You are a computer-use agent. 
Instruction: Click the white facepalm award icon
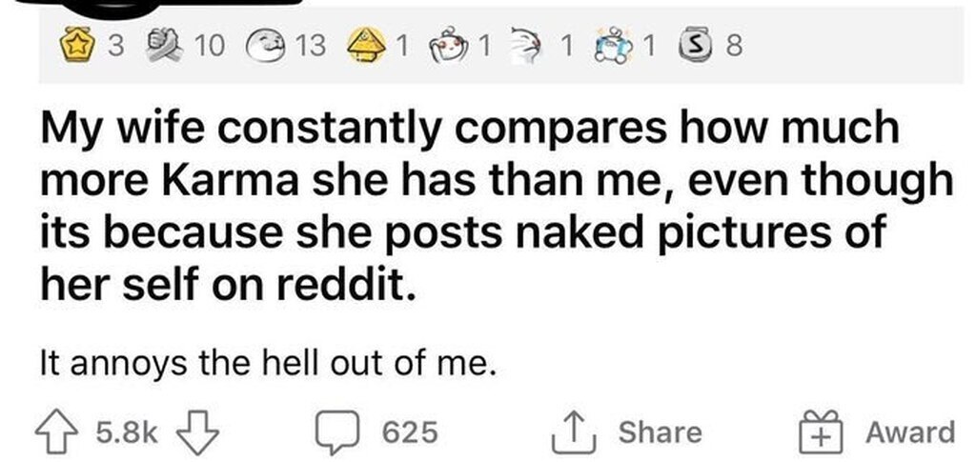click(533, 43)
